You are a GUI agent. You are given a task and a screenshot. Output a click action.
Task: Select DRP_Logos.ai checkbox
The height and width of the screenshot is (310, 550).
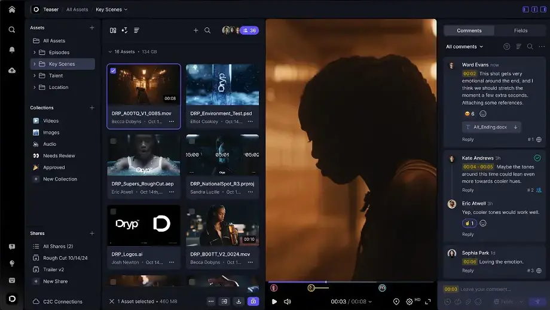point(113,211)
